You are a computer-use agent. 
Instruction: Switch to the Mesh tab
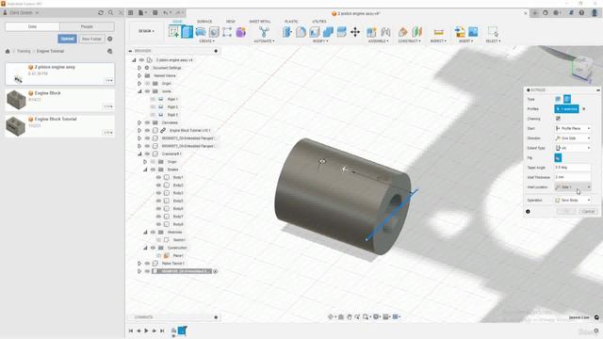click(231, 22)
